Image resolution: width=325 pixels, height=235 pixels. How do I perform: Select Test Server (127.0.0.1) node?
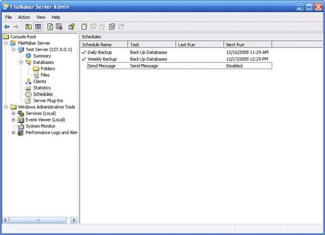(x=49, y=49)
